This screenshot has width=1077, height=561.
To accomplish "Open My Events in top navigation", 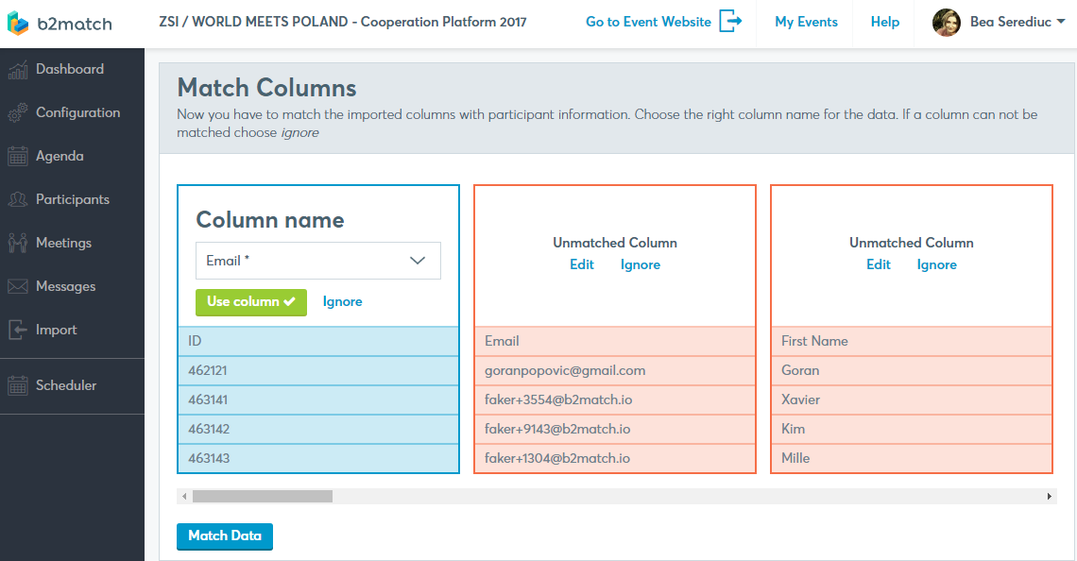I will click(806, 22).
